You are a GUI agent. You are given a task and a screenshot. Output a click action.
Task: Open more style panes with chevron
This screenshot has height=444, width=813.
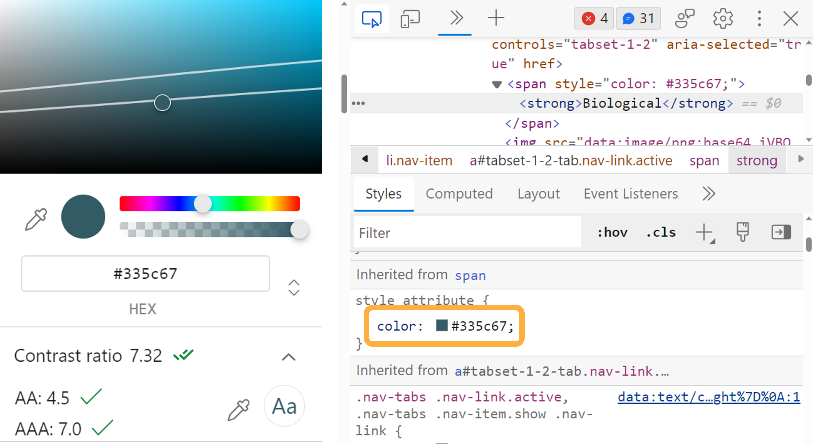708,194
